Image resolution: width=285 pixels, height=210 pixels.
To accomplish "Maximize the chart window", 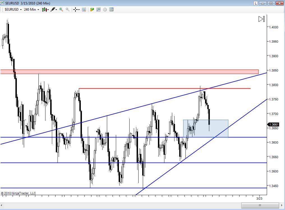I will [x=271, y=3].
